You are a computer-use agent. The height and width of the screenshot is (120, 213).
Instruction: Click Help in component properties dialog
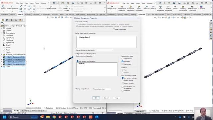(x=116, y=98)
